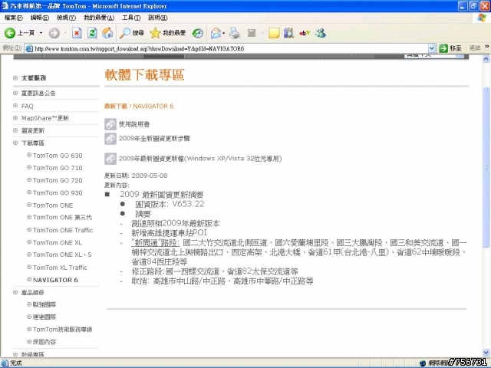This screenshot has height=368, width=491.
Task: Click the URL address input field
Action: pos(230,48)
